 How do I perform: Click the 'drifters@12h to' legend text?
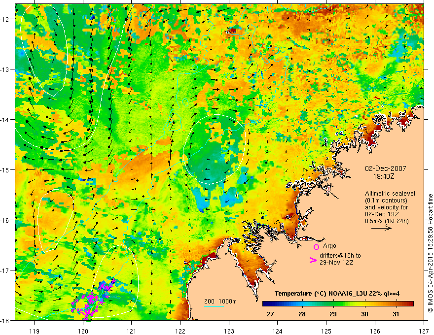click(340, 256)
